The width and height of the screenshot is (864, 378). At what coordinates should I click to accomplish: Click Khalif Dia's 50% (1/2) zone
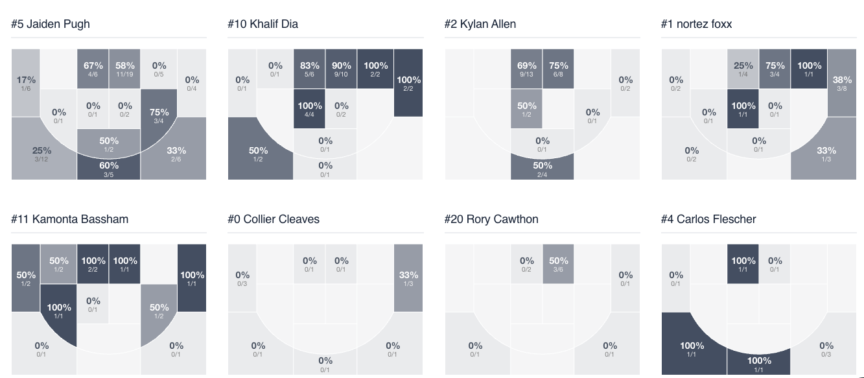tap(258, 154)
